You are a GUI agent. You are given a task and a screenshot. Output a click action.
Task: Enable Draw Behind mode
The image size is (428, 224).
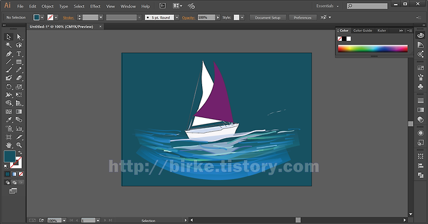[x=14, y=183]
